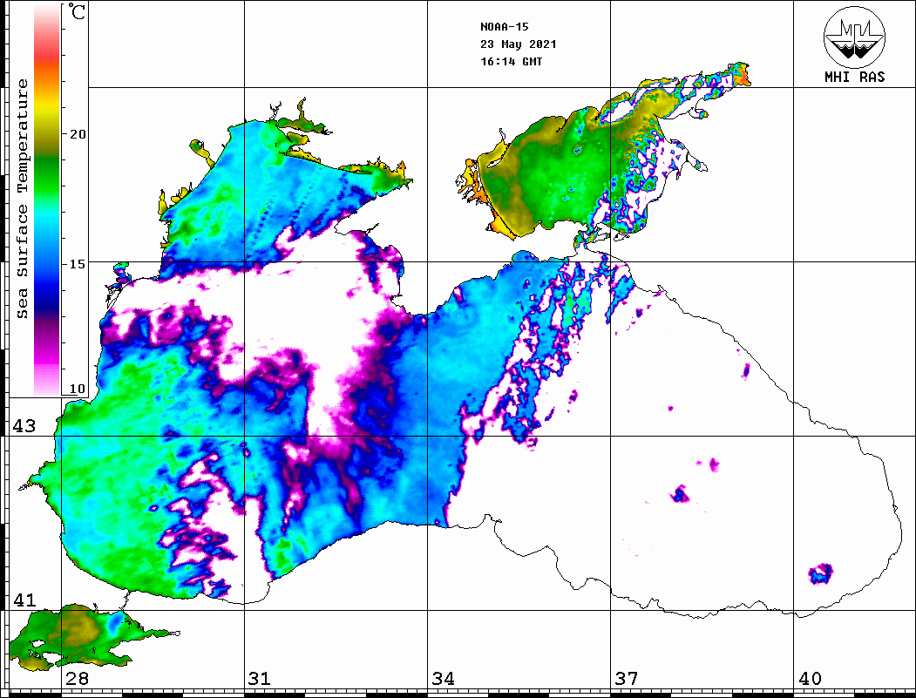The image size is (916, 698).
Task: Click the date '23 May 2021'
Action: [x=519, y=44]
